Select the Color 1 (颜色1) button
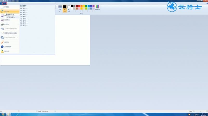Screen dimensions: 208x116 (65, 9)
